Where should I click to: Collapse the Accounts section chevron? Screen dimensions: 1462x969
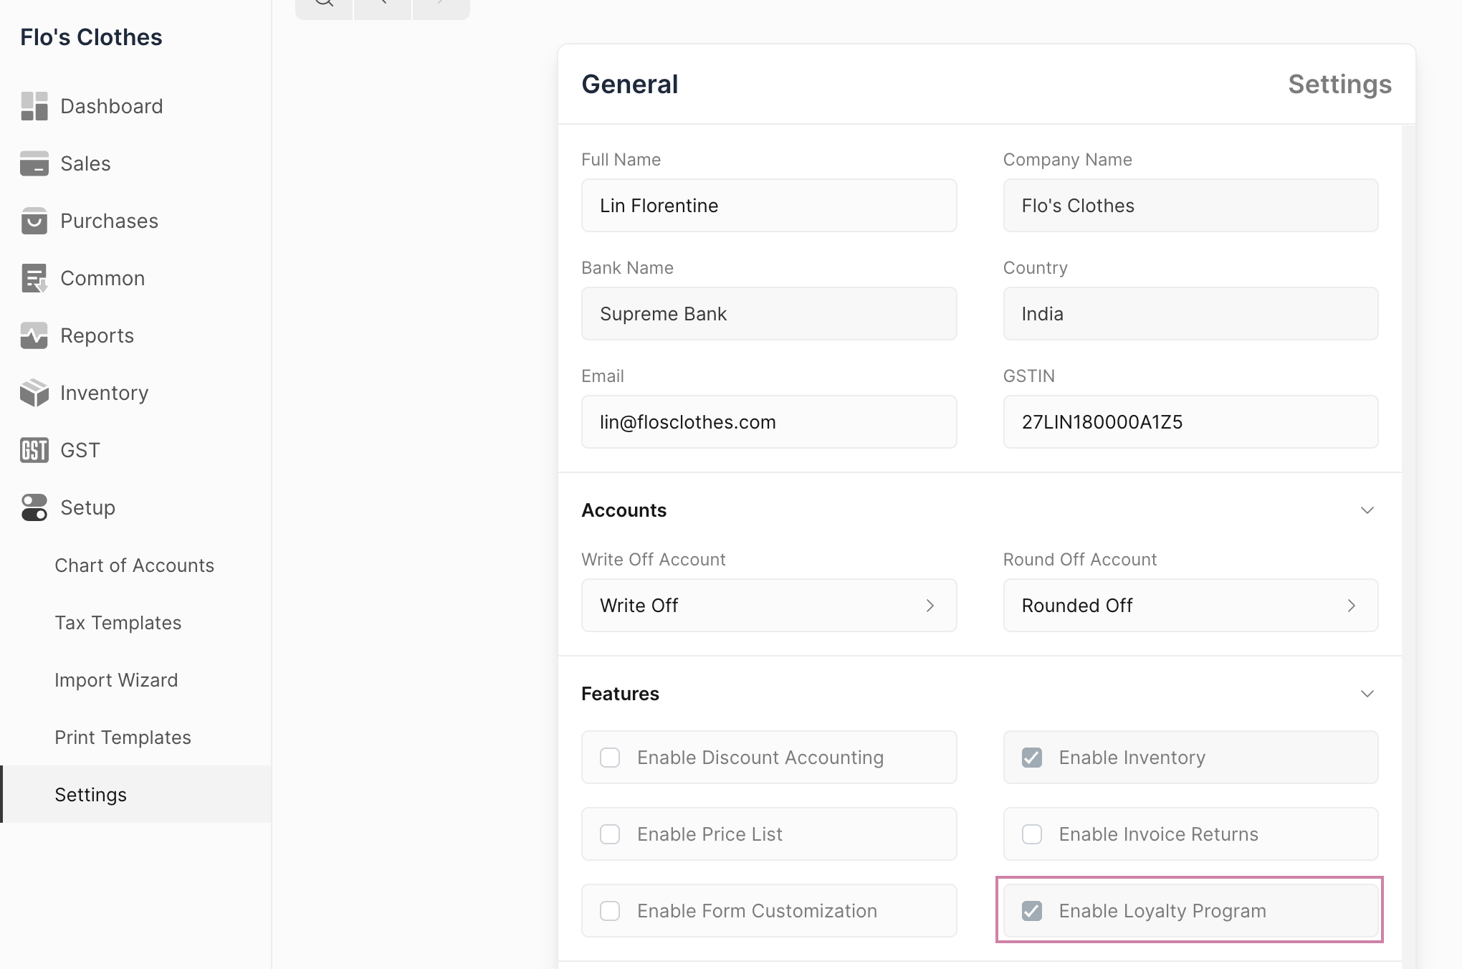tap(1367, 510)
